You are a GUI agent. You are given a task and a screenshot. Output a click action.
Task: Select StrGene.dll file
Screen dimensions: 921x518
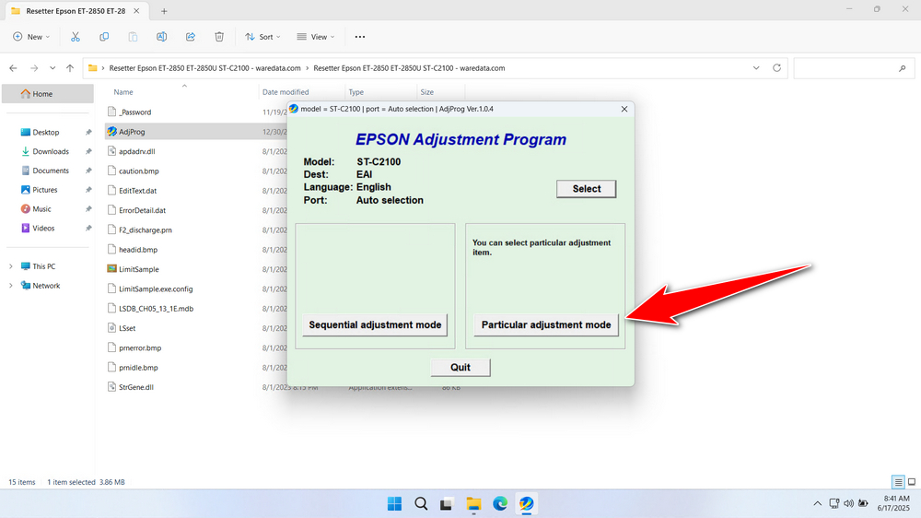coord(135,387)
